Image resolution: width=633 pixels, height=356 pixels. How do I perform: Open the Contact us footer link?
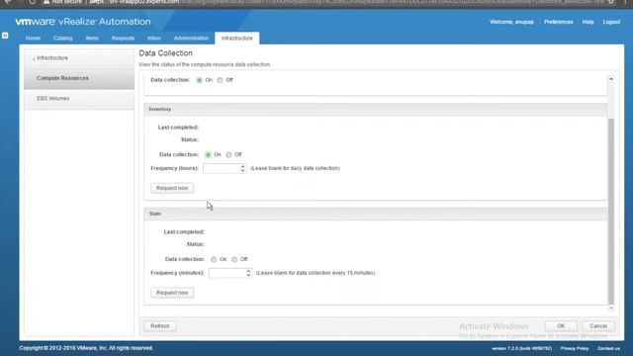click(x=608, y=348)
